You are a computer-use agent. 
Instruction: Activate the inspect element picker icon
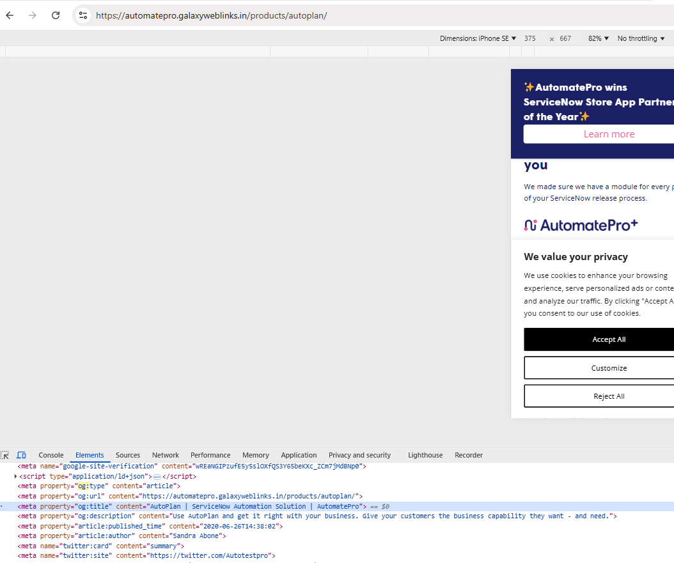5,455
